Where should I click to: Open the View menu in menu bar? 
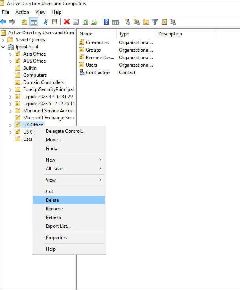coord(40,12)
